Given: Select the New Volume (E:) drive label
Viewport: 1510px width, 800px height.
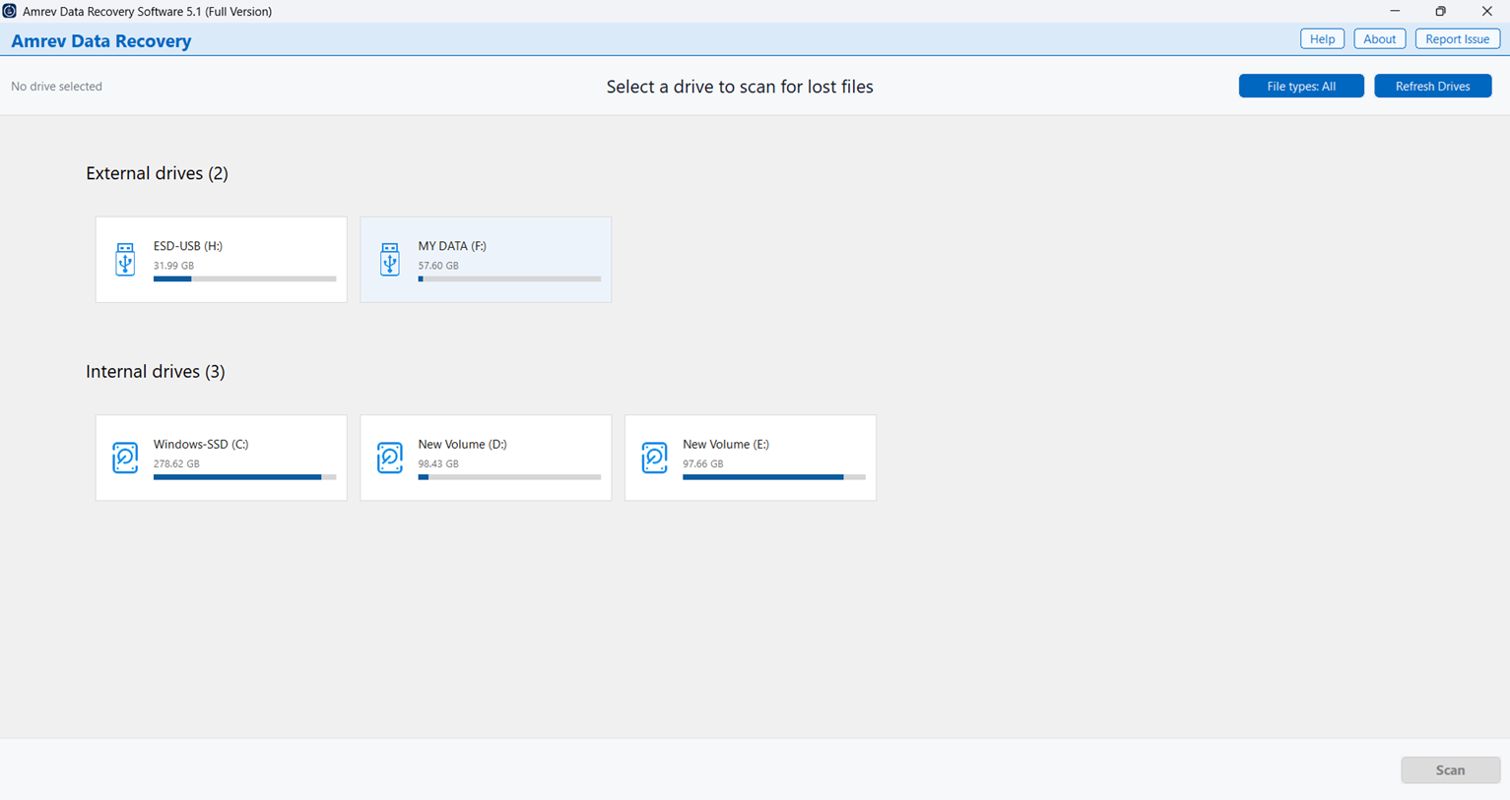Looking at the screenshot, I should pyautogui.click(x=726, y=444).
